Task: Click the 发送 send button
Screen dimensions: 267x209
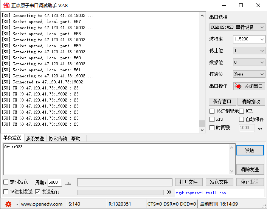Action: 250,150
